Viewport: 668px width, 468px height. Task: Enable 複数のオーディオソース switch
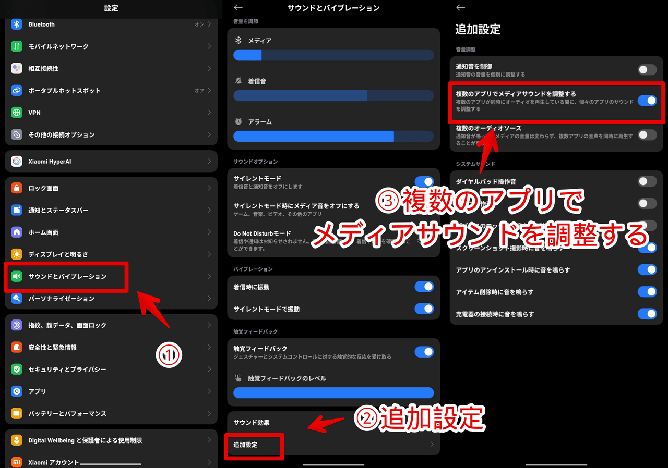[647, 134]
